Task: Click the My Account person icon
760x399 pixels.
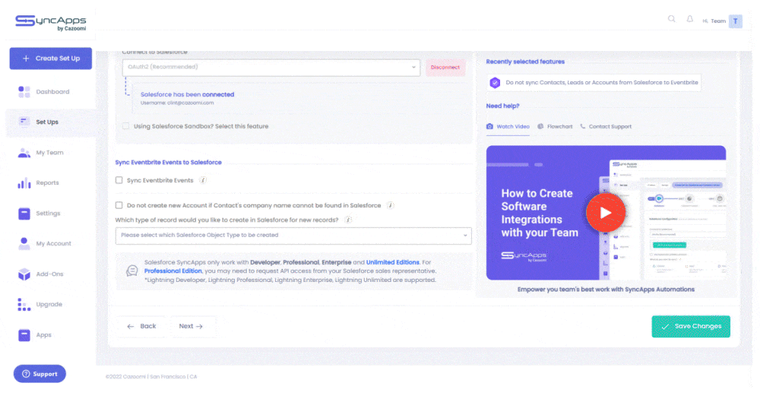Action: pos(24,243)
